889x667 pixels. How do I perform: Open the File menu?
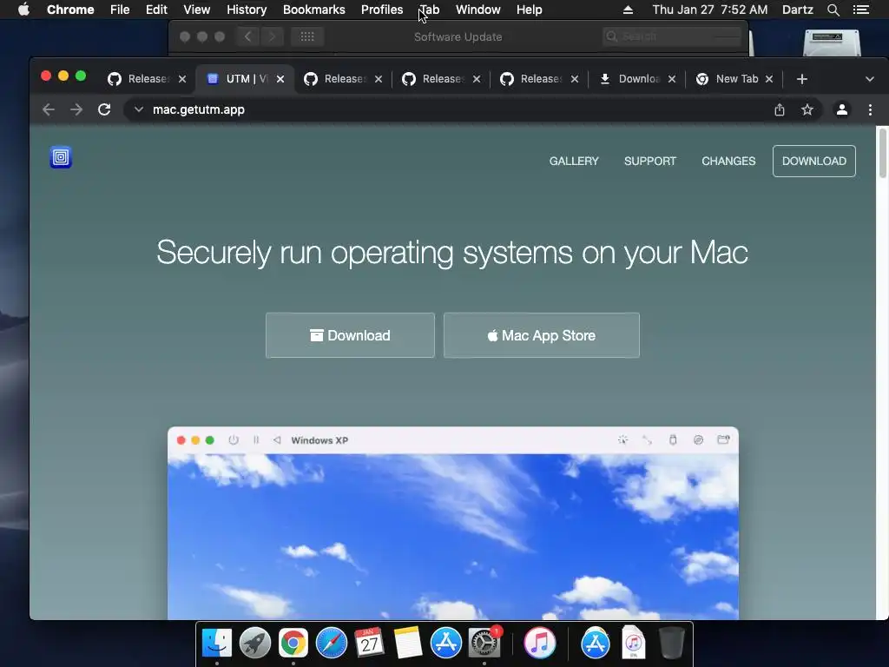[120, 10]
